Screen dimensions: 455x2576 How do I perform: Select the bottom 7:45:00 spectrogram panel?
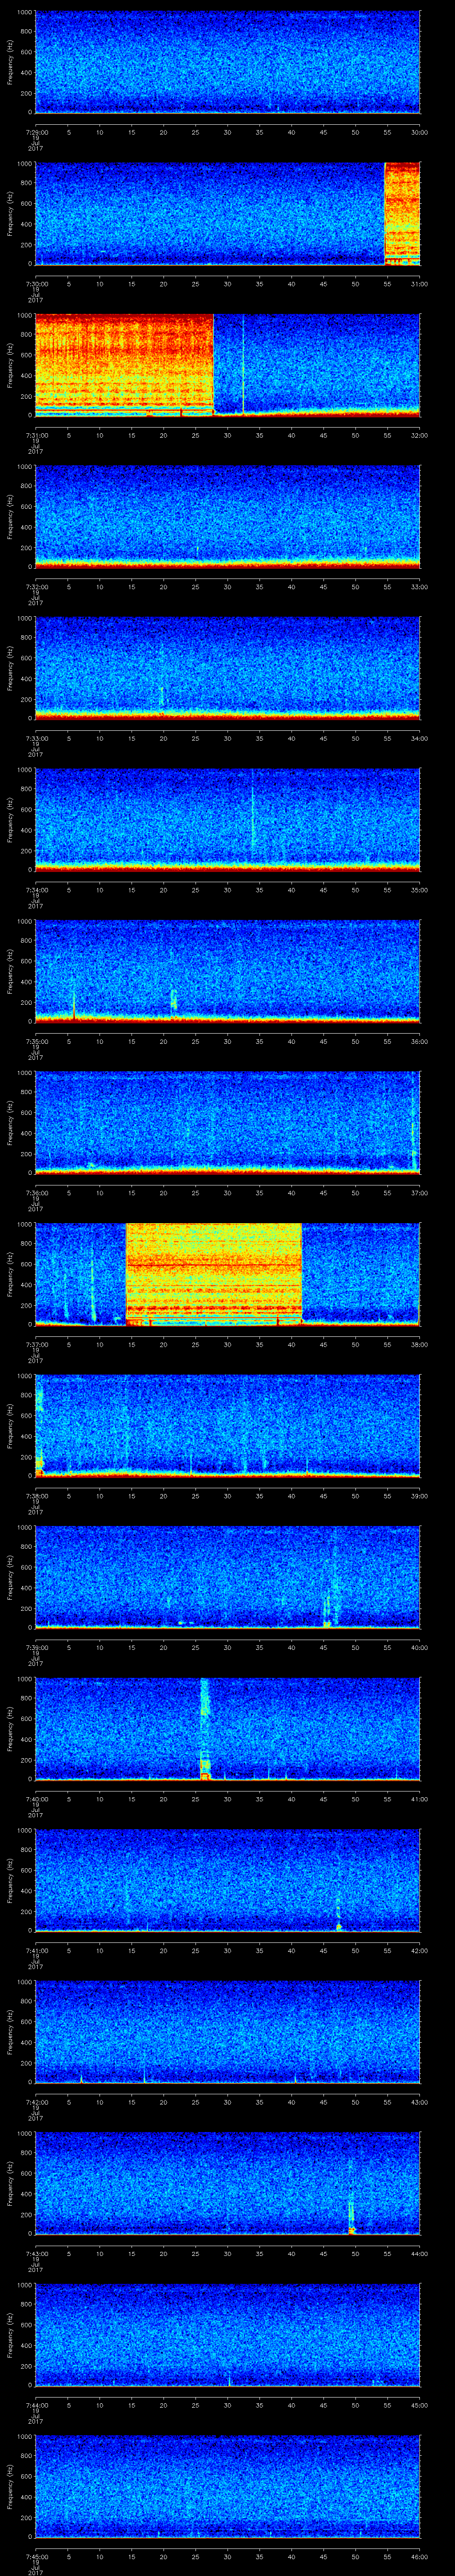click(227, 2486)
